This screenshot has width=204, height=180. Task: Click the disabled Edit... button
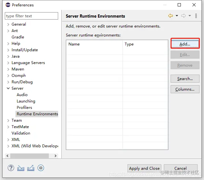click(x=185, y=54)
